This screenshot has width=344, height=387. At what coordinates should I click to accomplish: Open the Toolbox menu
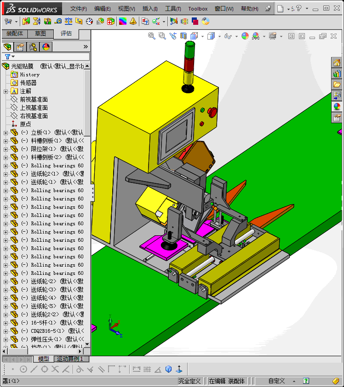point(198,9)
